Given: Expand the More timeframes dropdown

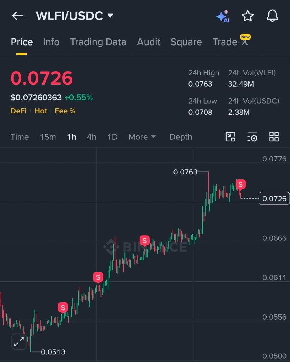Looking at the screenshot, I should click(142, 137).
